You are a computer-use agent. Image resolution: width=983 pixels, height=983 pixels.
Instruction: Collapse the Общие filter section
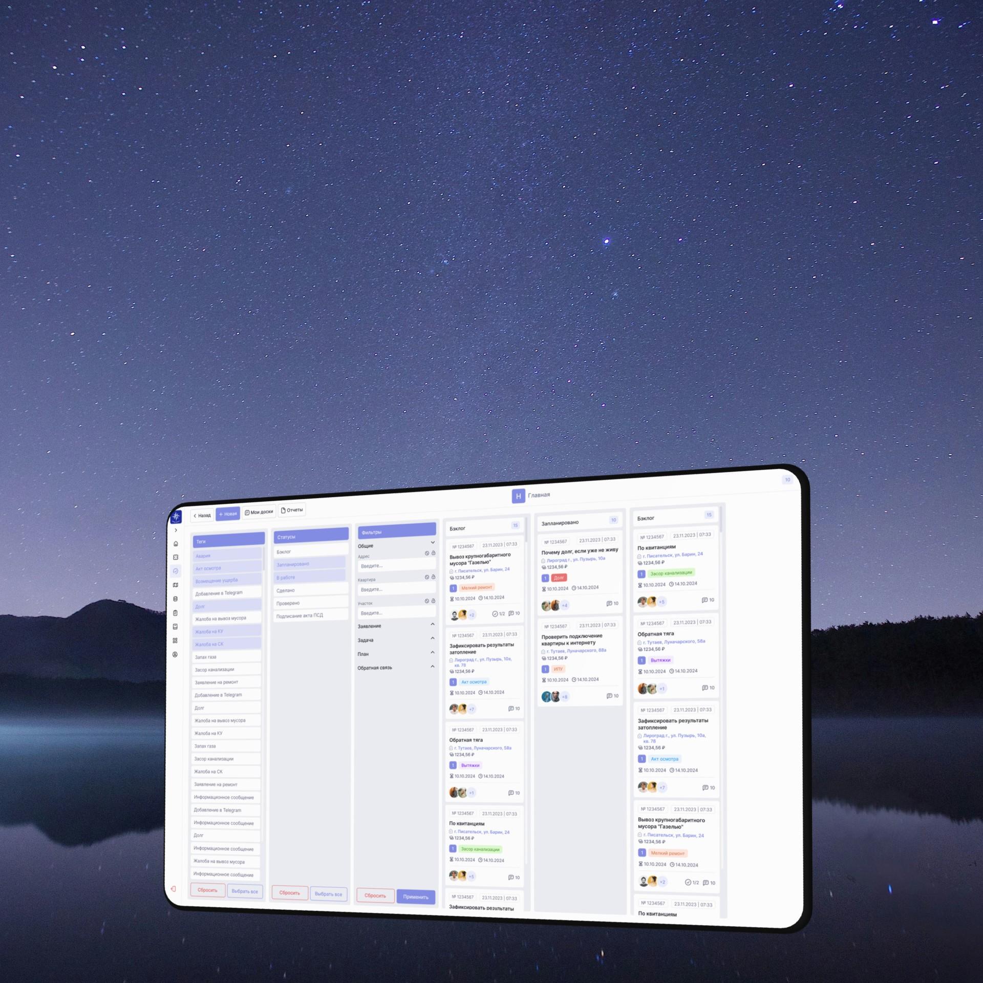tap(433, 542)
